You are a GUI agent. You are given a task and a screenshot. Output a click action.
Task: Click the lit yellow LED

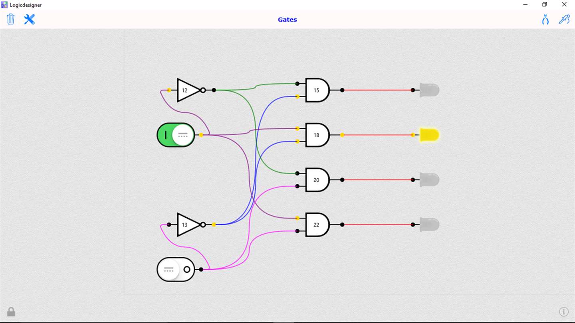coord(429,135)
